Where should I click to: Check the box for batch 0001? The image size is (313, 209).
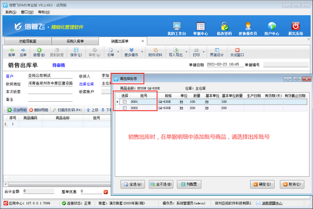point(125,102)
